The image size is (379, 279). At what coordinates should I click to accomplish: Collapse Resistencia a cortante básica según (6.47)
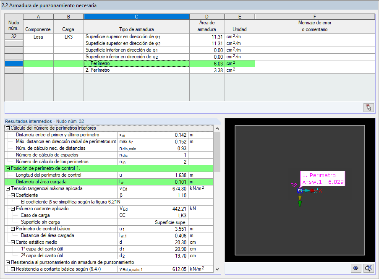(x=13, y=269)
